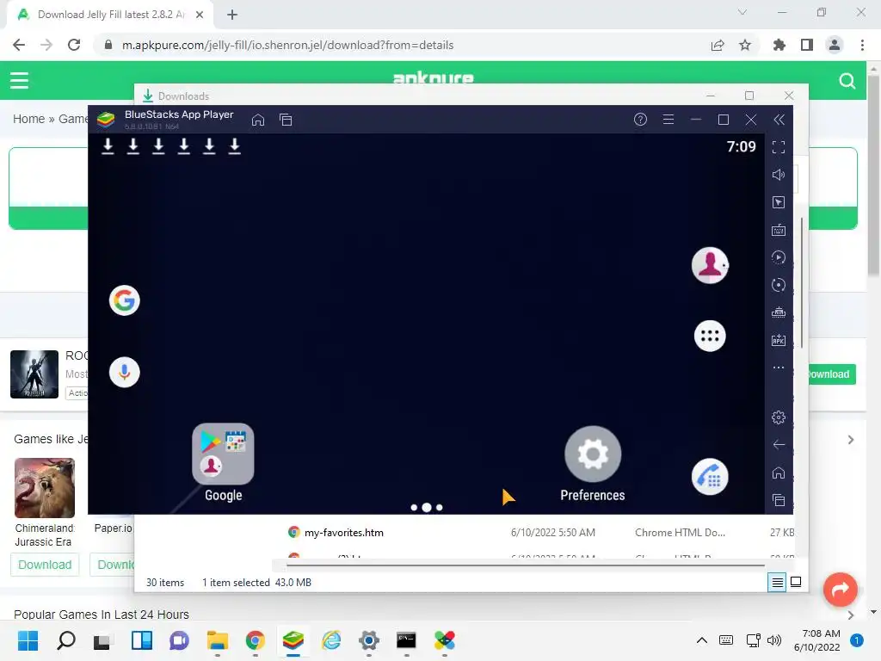The image size is (881, 661).
Task: Tap the first download notification arrow
Action: [108, 146]
